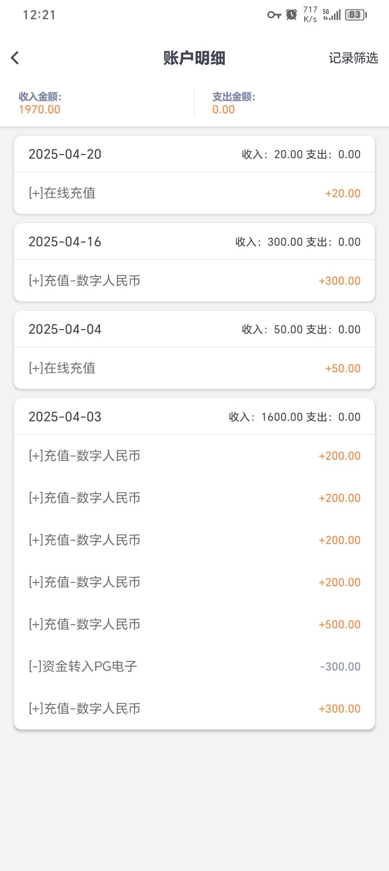Tap the VPN key status icon
This screenshot has height=871, width=389.
tap(274, 15)
